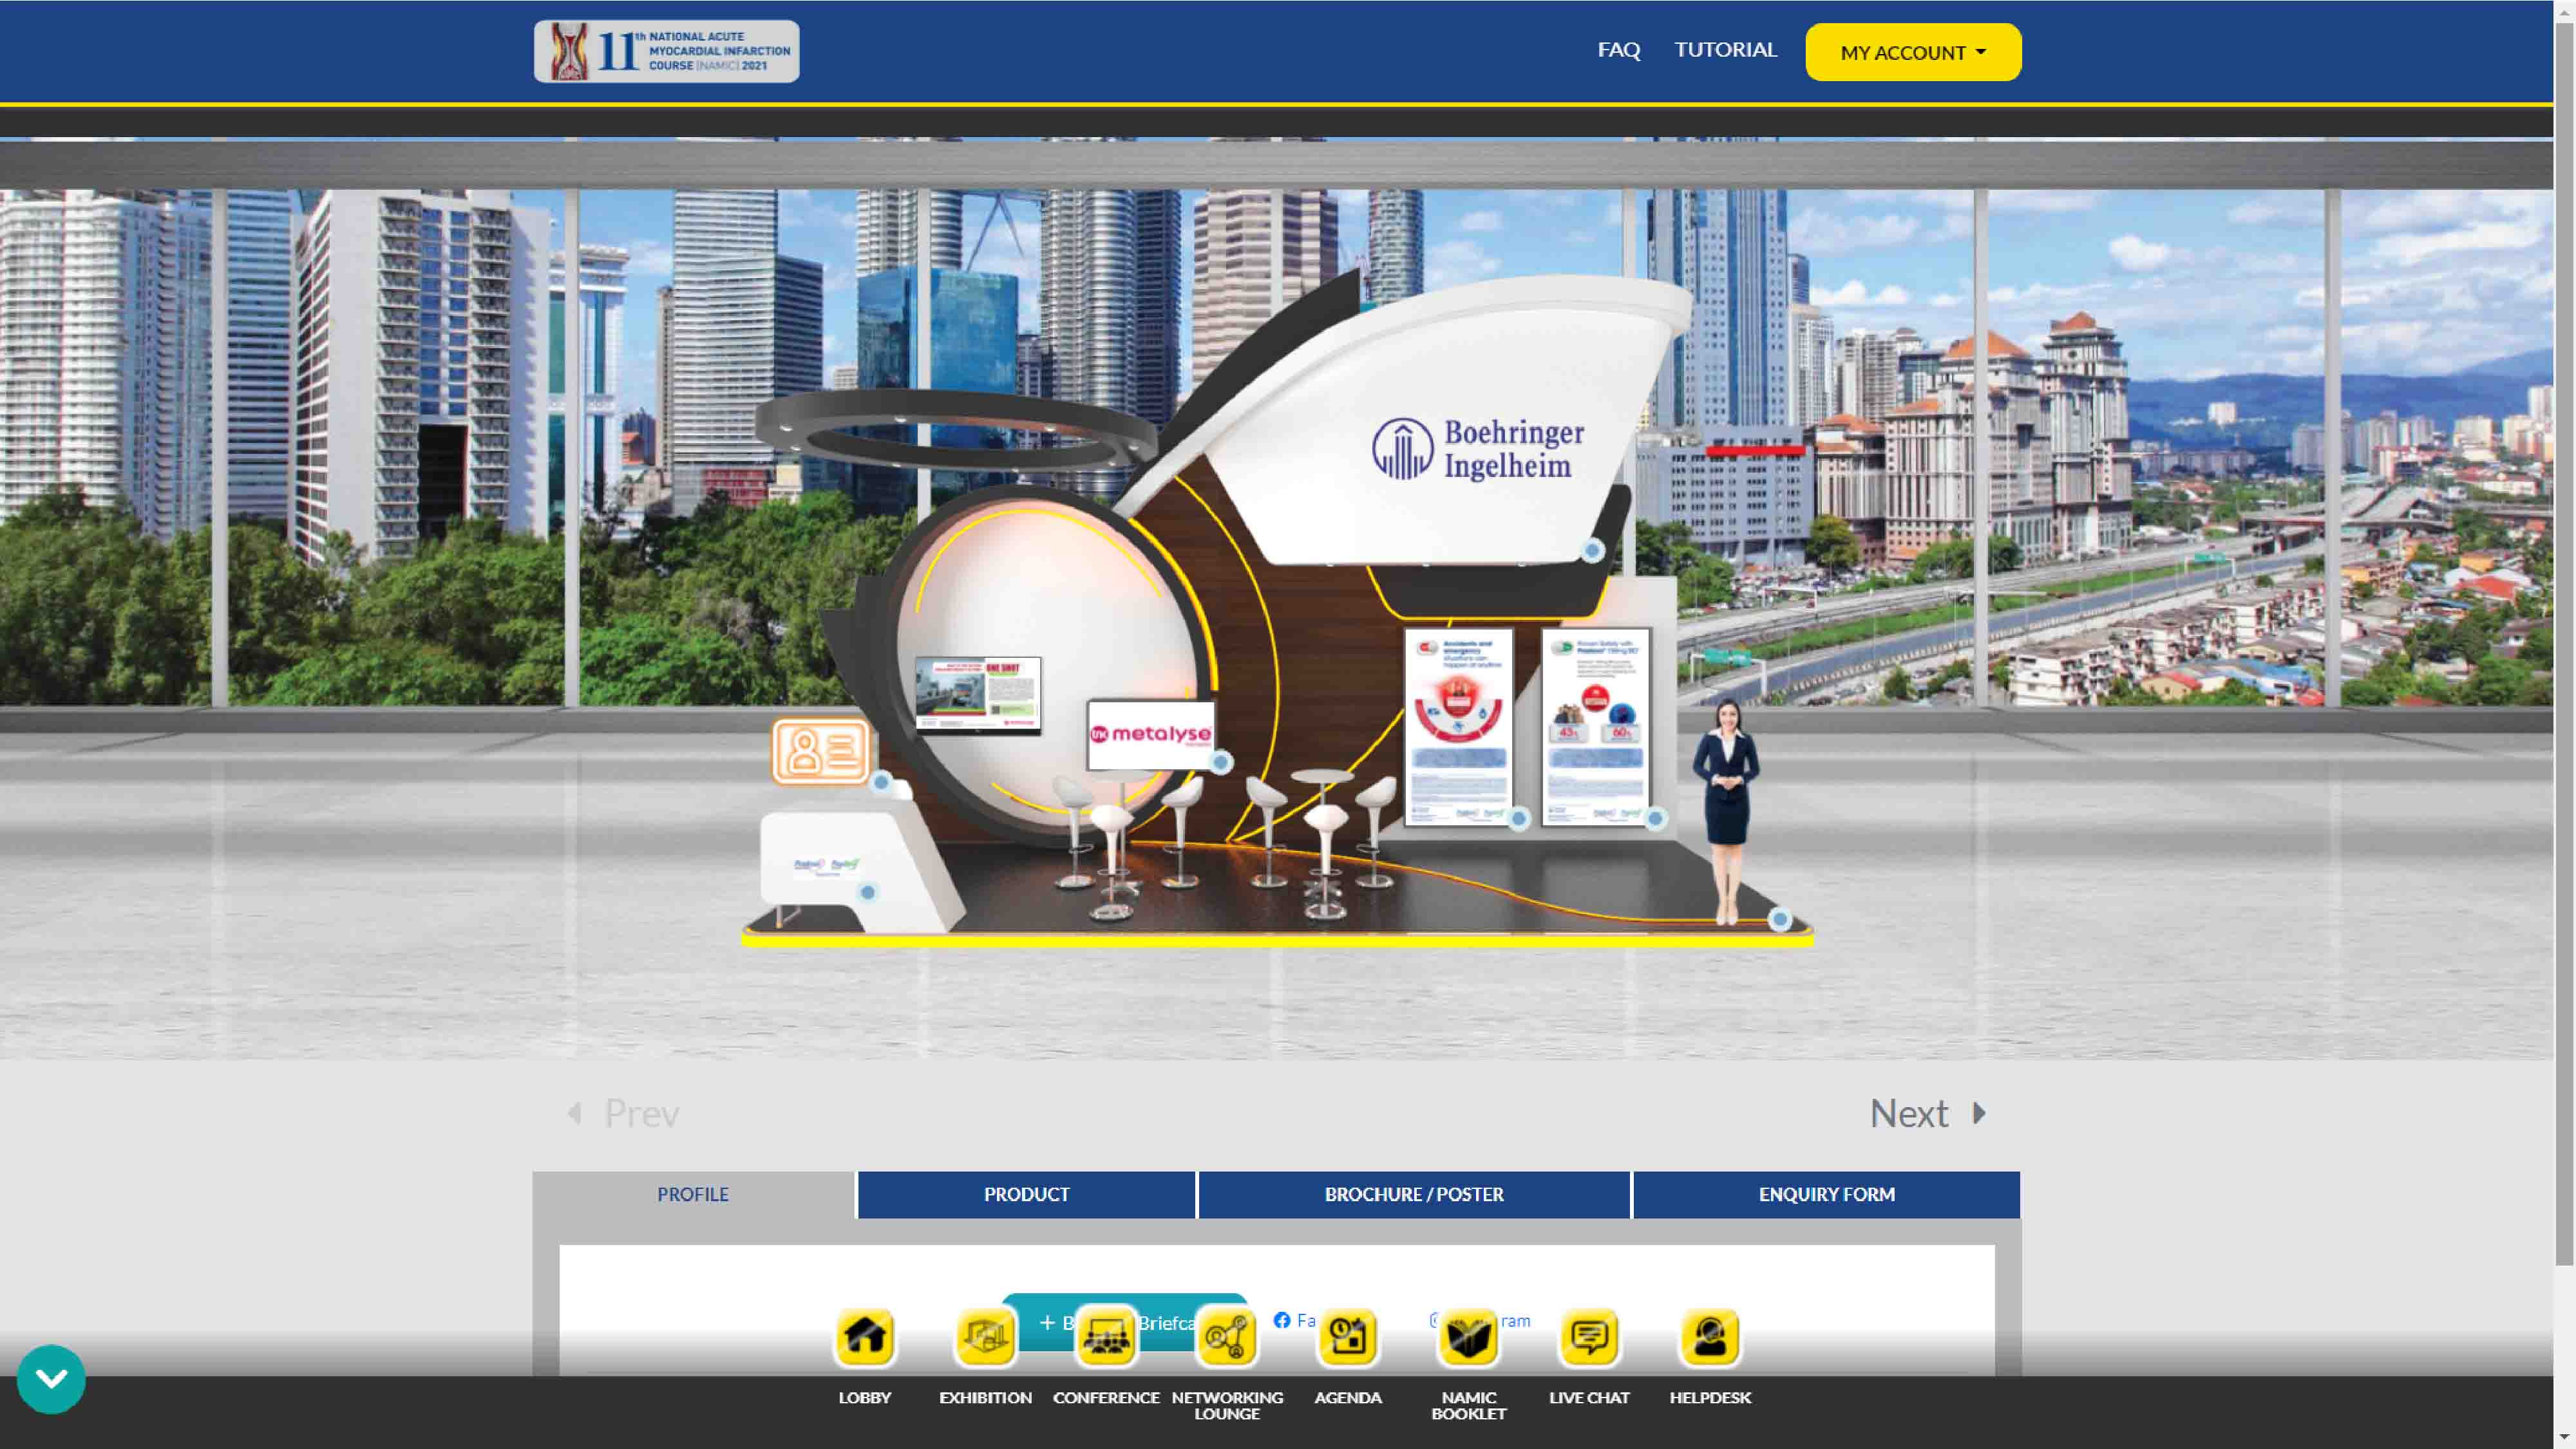The width and height of the screenshot is (2576, 1449).
Task: Click the orange business card icon on booth
Action: coord(820,751)
